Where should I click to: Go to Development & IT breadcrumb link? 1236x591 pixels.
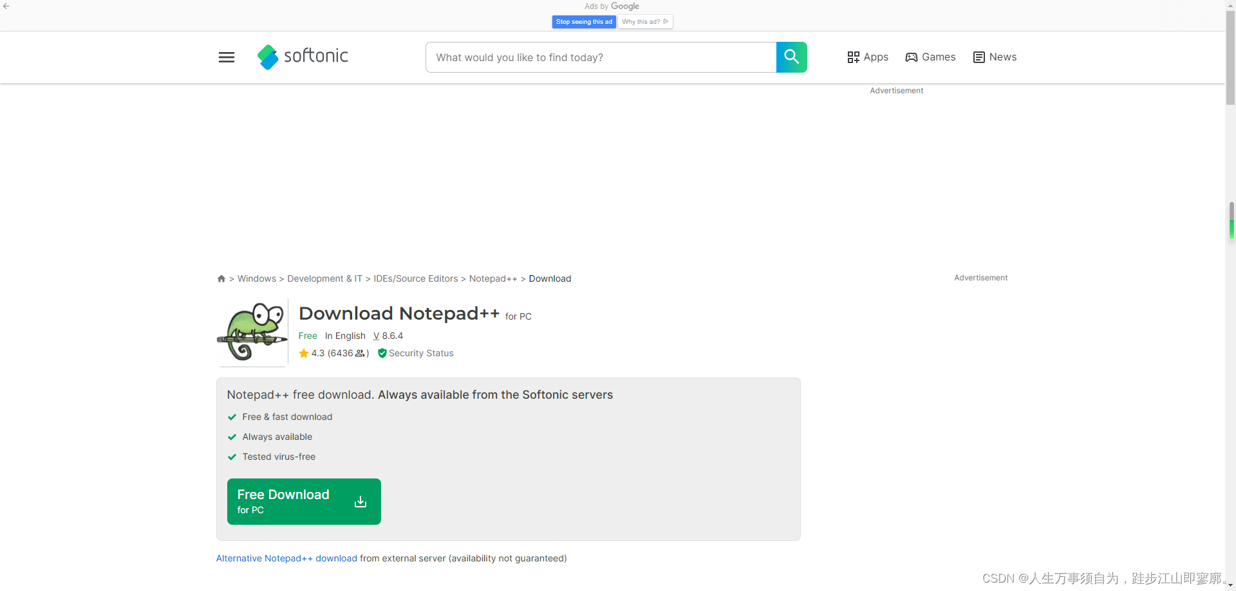pyautogui.click(x=324, y=278)
